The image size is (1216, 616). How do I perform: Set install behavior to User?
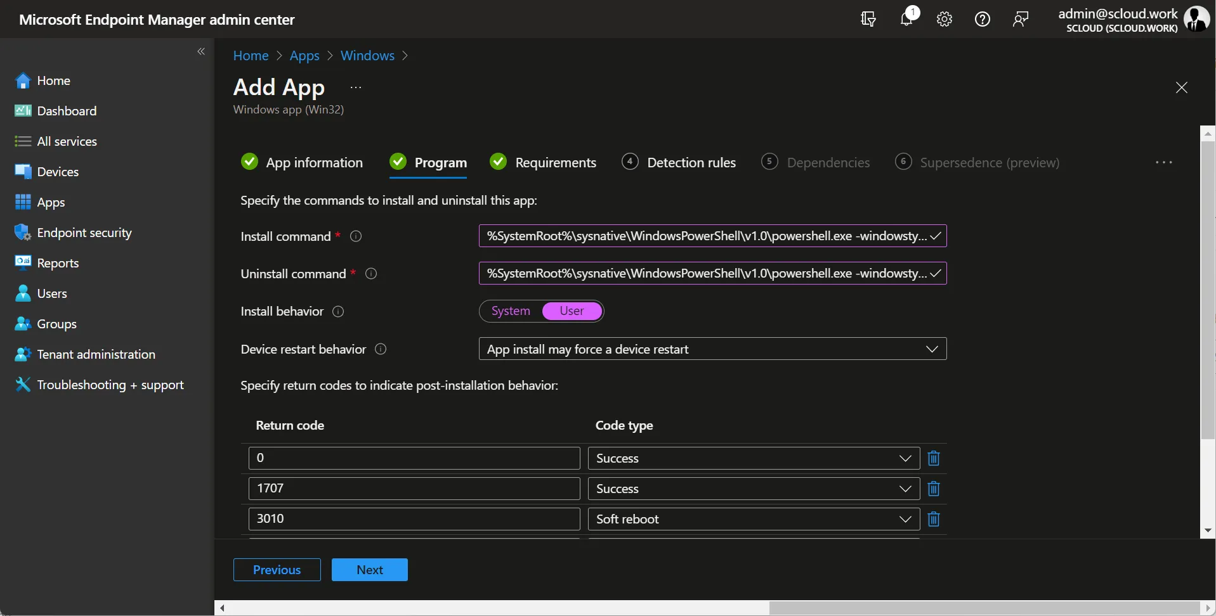click(x=572, y=311)
